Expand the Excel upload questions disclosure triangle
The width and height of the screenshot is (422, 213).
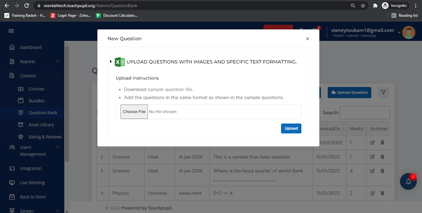point(111,62)
